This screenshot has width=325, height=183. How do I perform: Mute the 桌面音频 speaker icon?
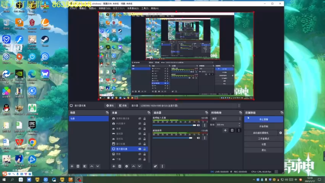[x=198, y=138]
